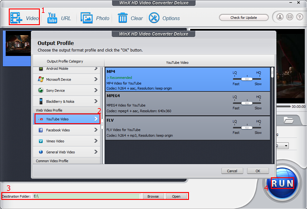Click the Sony Device category label
This screenshot has height=209, width=307.
(x=56, y=91)
